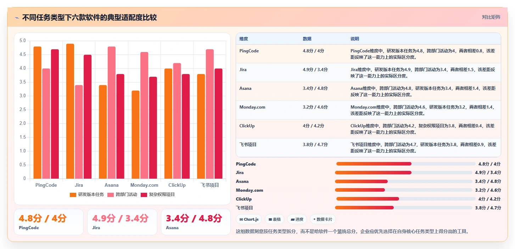Click the 表格 tag button
The height and width of the screenshot is (249, 515).
[274, 219]
